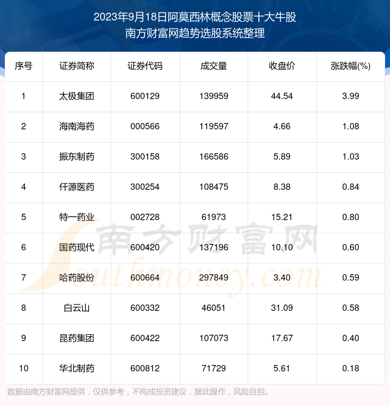
Task: Click closing price 44.54
Action: 282,96
